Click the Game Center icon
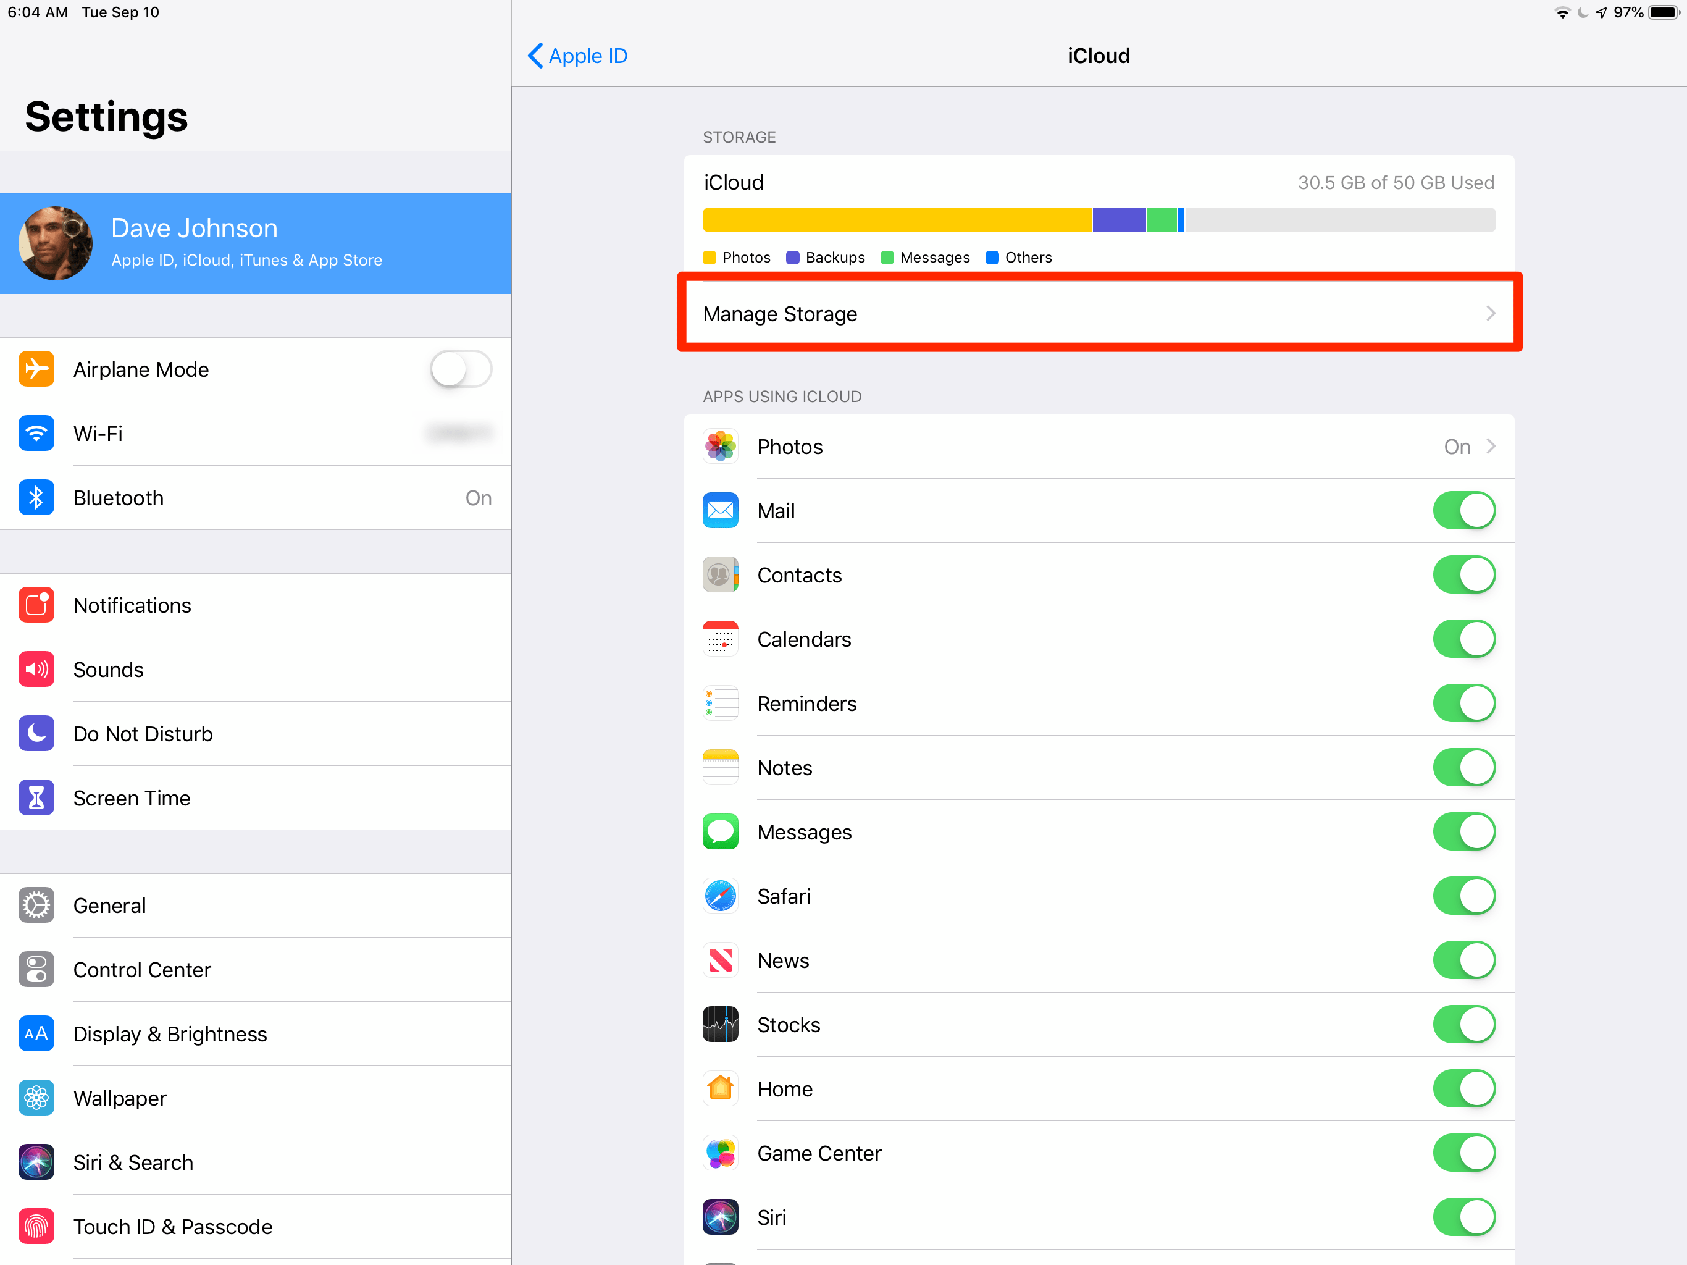 (x=720, y=1153)
